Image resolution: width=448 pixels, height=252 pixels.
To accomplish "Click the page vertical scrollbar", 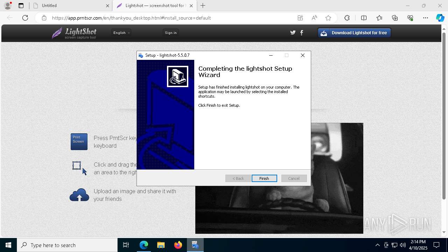I will click(x=444, y=115).
